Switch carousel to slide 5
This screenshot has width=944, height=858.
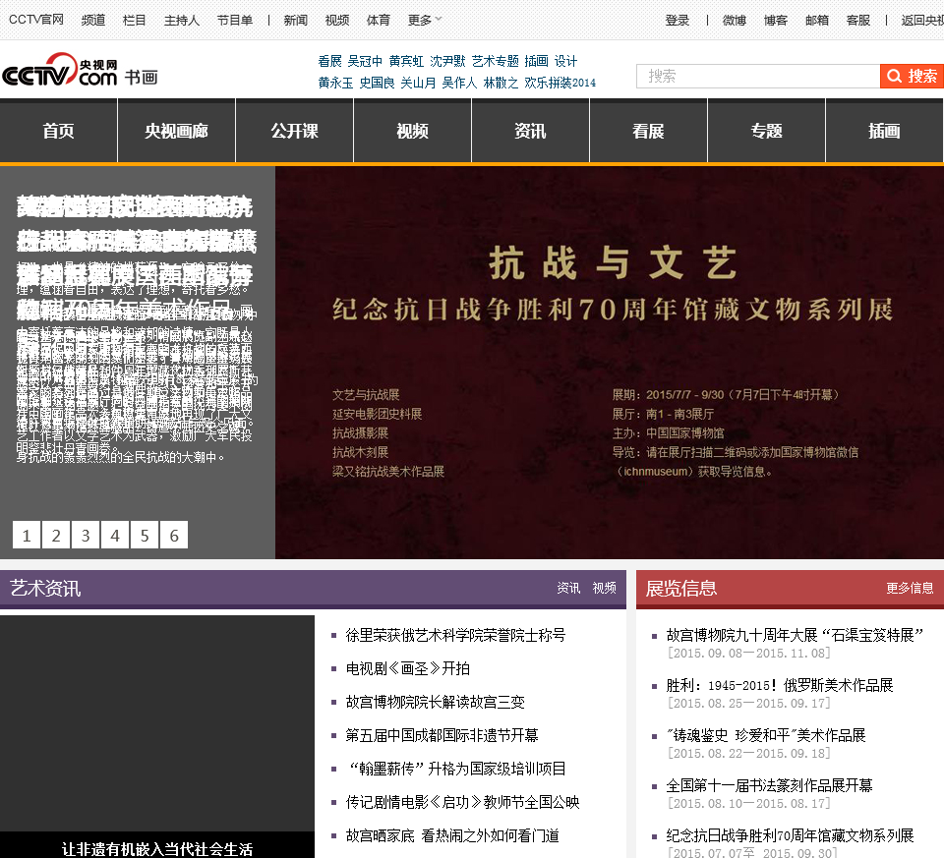click(x=145, y=535)
